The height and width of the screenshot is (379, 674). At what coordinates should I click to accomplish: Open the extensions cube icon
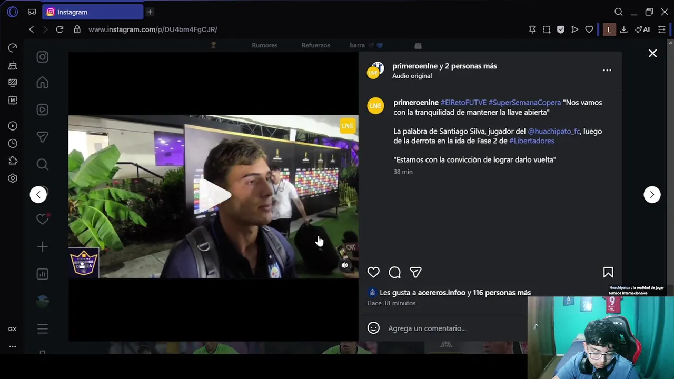(x=13, y=161)
